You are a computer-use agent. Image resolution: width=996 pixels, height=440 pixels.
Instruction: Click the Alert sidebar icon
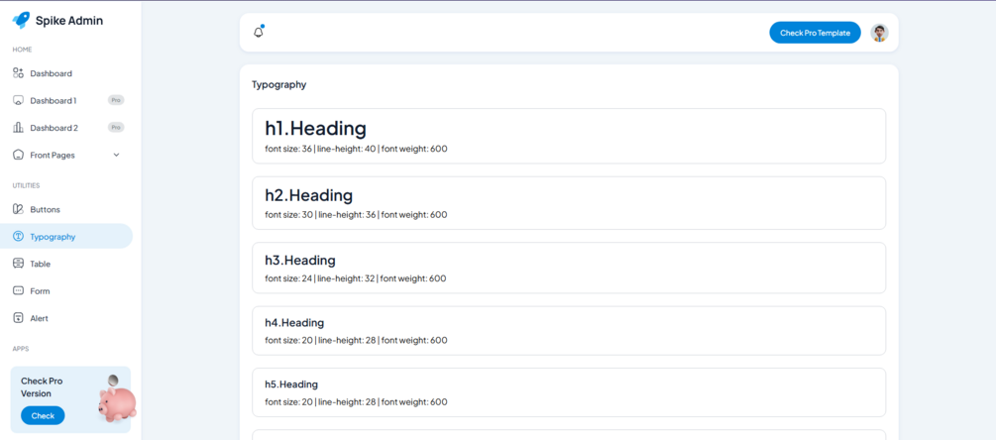click(19, 318)
